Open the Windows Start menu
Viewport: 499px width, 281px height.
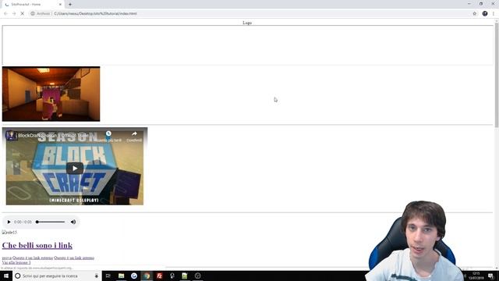pyautogui.click(x=5, y=276)
